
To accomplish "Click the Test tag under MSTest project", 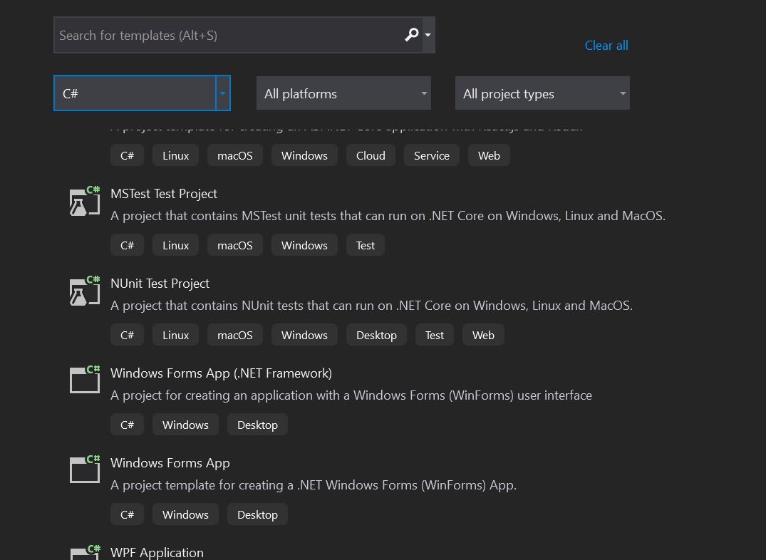I will 366,245.
